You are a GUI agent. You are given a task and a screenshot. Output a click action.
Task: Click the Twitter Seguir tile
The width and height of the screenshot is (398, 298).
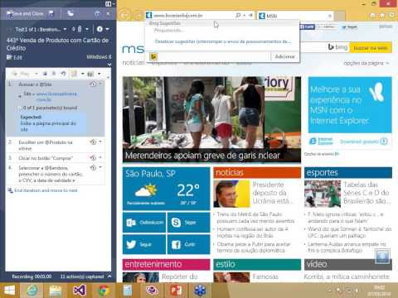144,244
